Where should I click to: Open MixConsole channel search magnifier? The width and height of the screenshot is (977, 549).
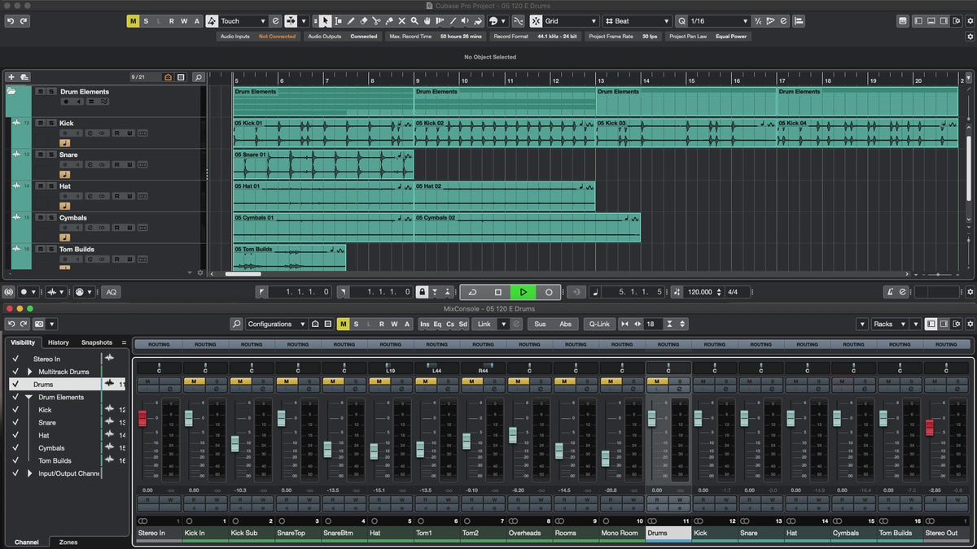point(236,324)
